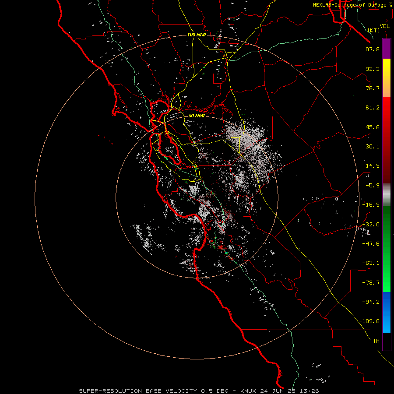394x394 pixels.
Task: Select the 14.5 value on the velocity scale
Action: (x=373, y=166)
